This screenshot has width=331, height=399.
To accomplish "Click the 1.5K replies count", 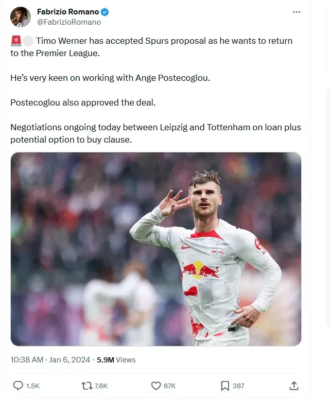I will 32,386.
